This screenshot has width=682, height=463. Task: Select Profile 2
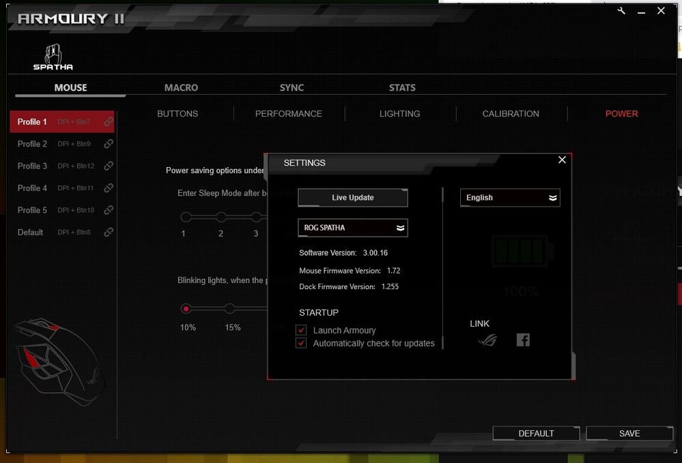click(32, 144)
